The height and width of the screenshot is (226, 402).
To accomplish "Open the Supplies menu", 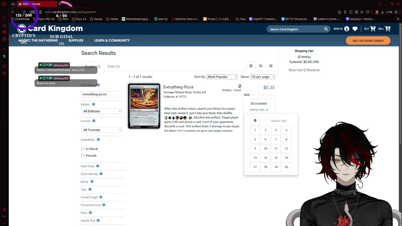I will coord(76,40).
